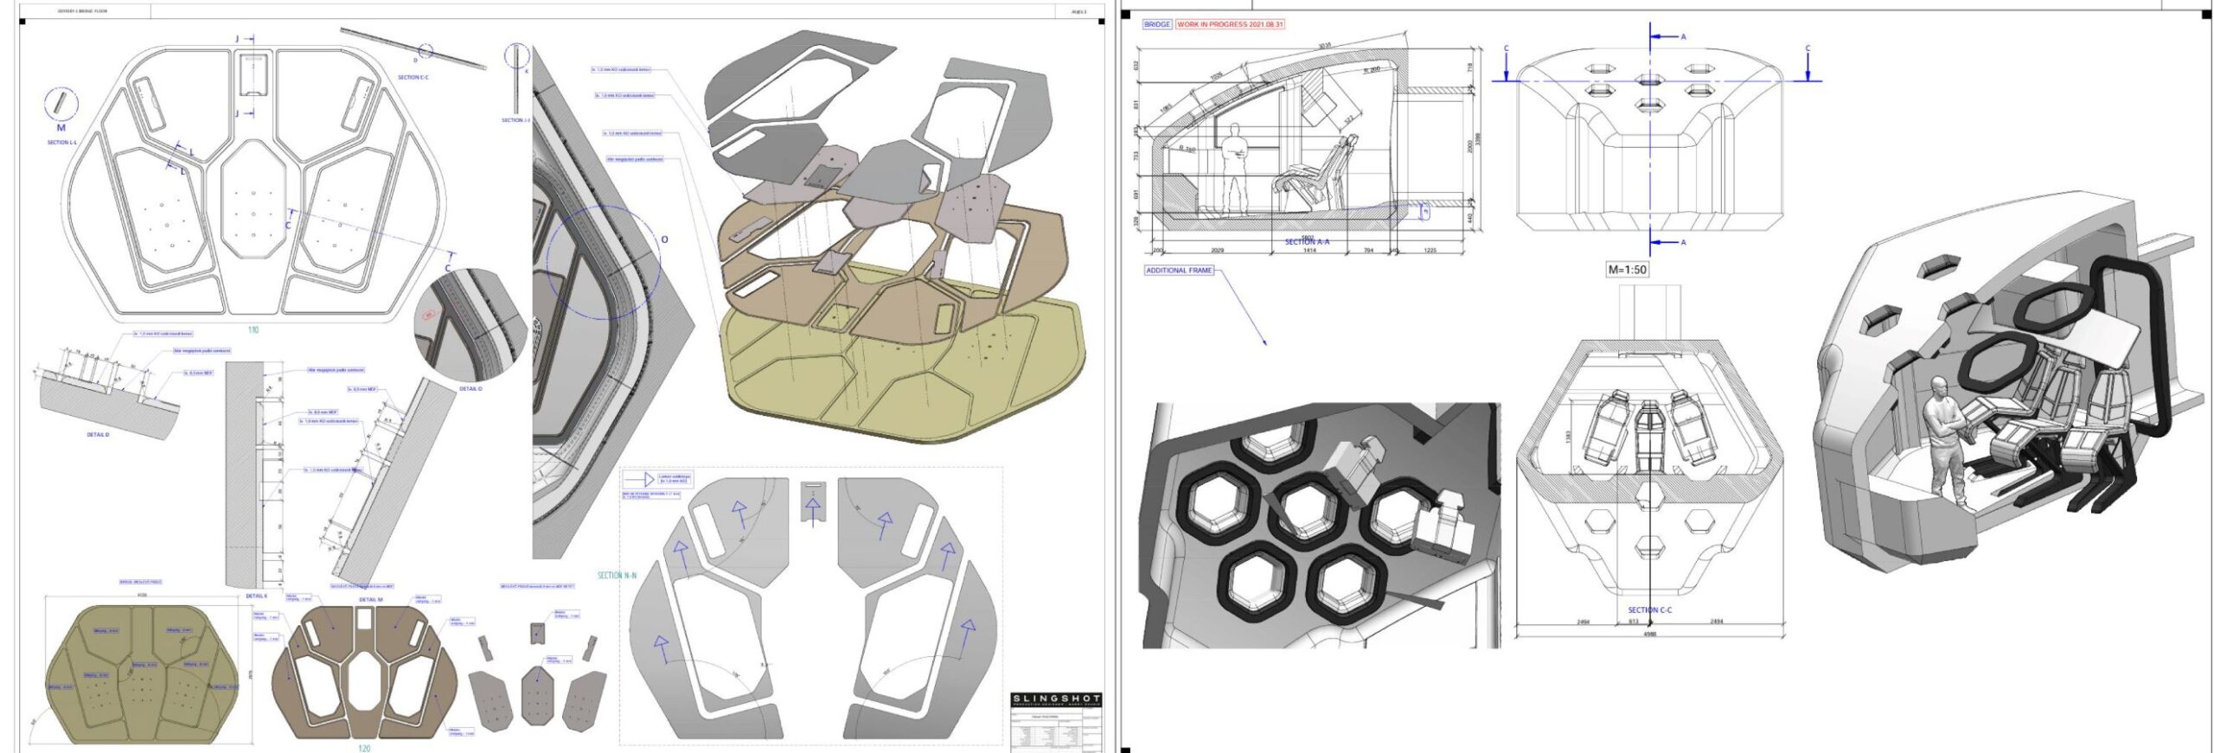Click the "110" scale label under top plan
This screenshot has width=2214, height=753.
point(253,329)
